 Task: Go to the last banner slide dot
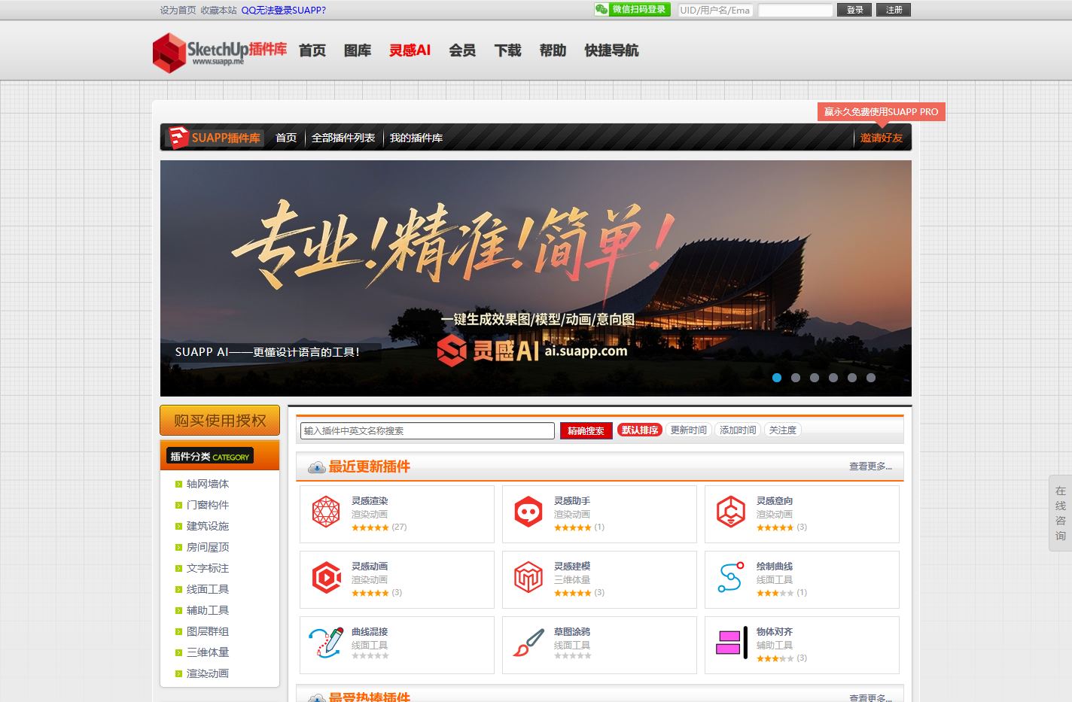871,378
